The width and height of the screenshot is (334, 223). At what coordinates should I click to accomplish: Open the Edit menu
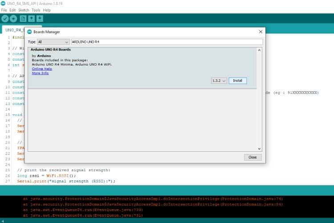pos(12,10)
